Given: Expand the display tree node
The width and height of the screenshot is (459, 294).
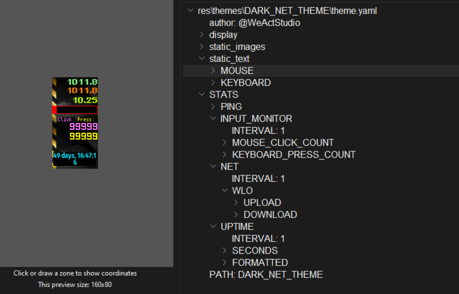Looking at the screenshot, I should click(202, 35).
